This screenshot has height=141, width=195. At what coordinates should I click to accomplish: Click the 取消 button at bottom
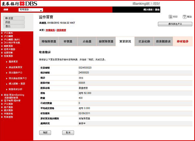(x=68, y=133)
